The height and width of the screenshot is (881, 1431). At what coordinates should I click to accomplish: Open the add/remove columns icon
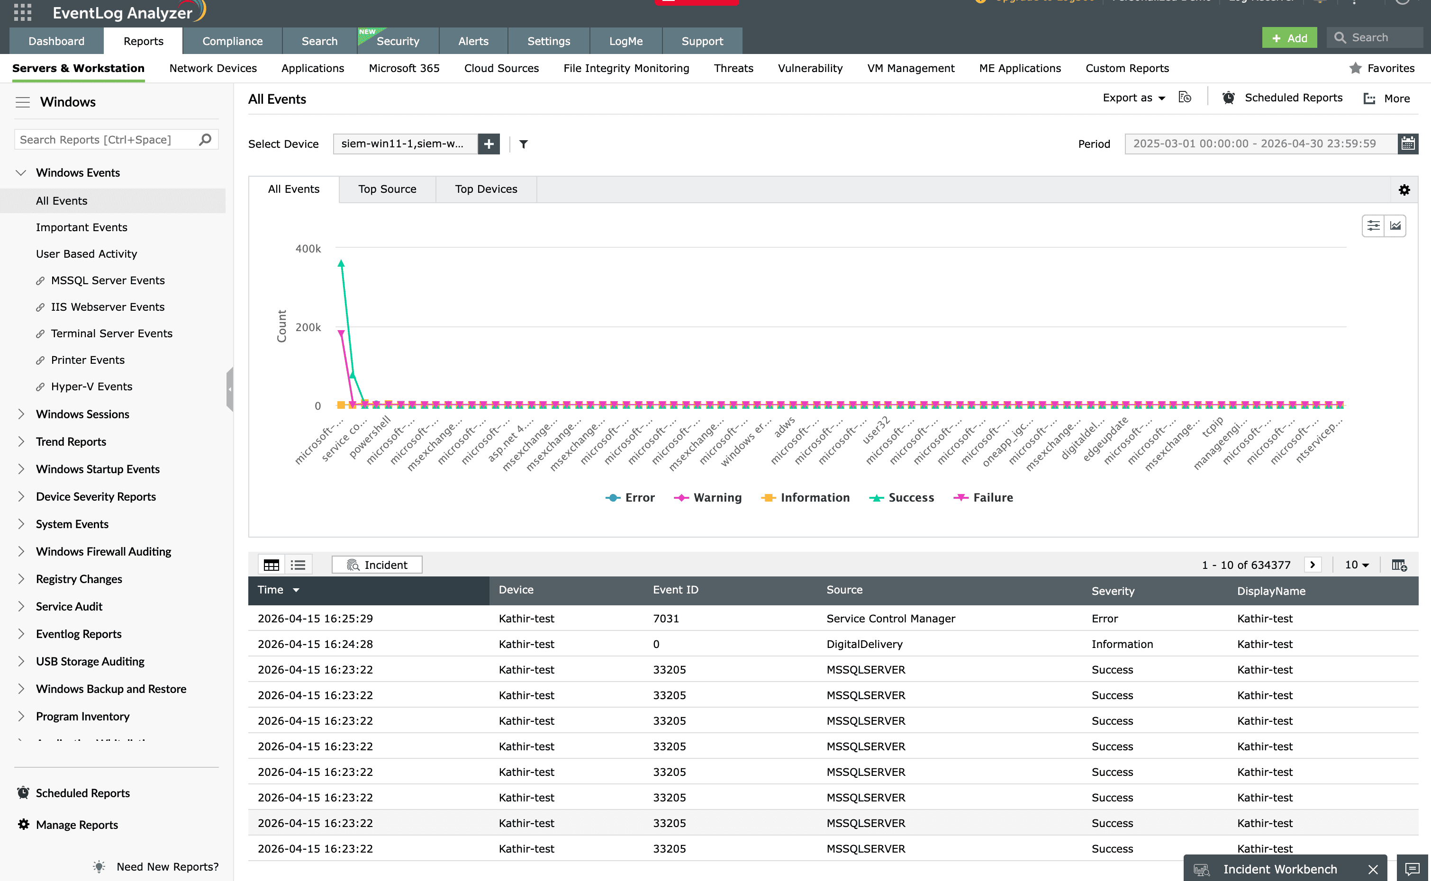pos(1399,565)
